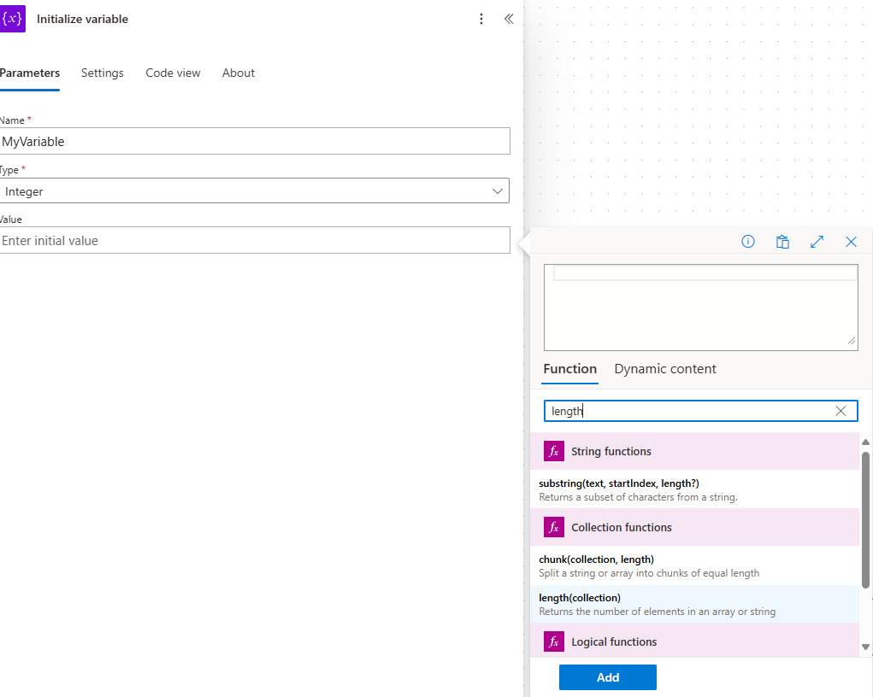Click the Collection functions fx icon

[x=556, y=527]
